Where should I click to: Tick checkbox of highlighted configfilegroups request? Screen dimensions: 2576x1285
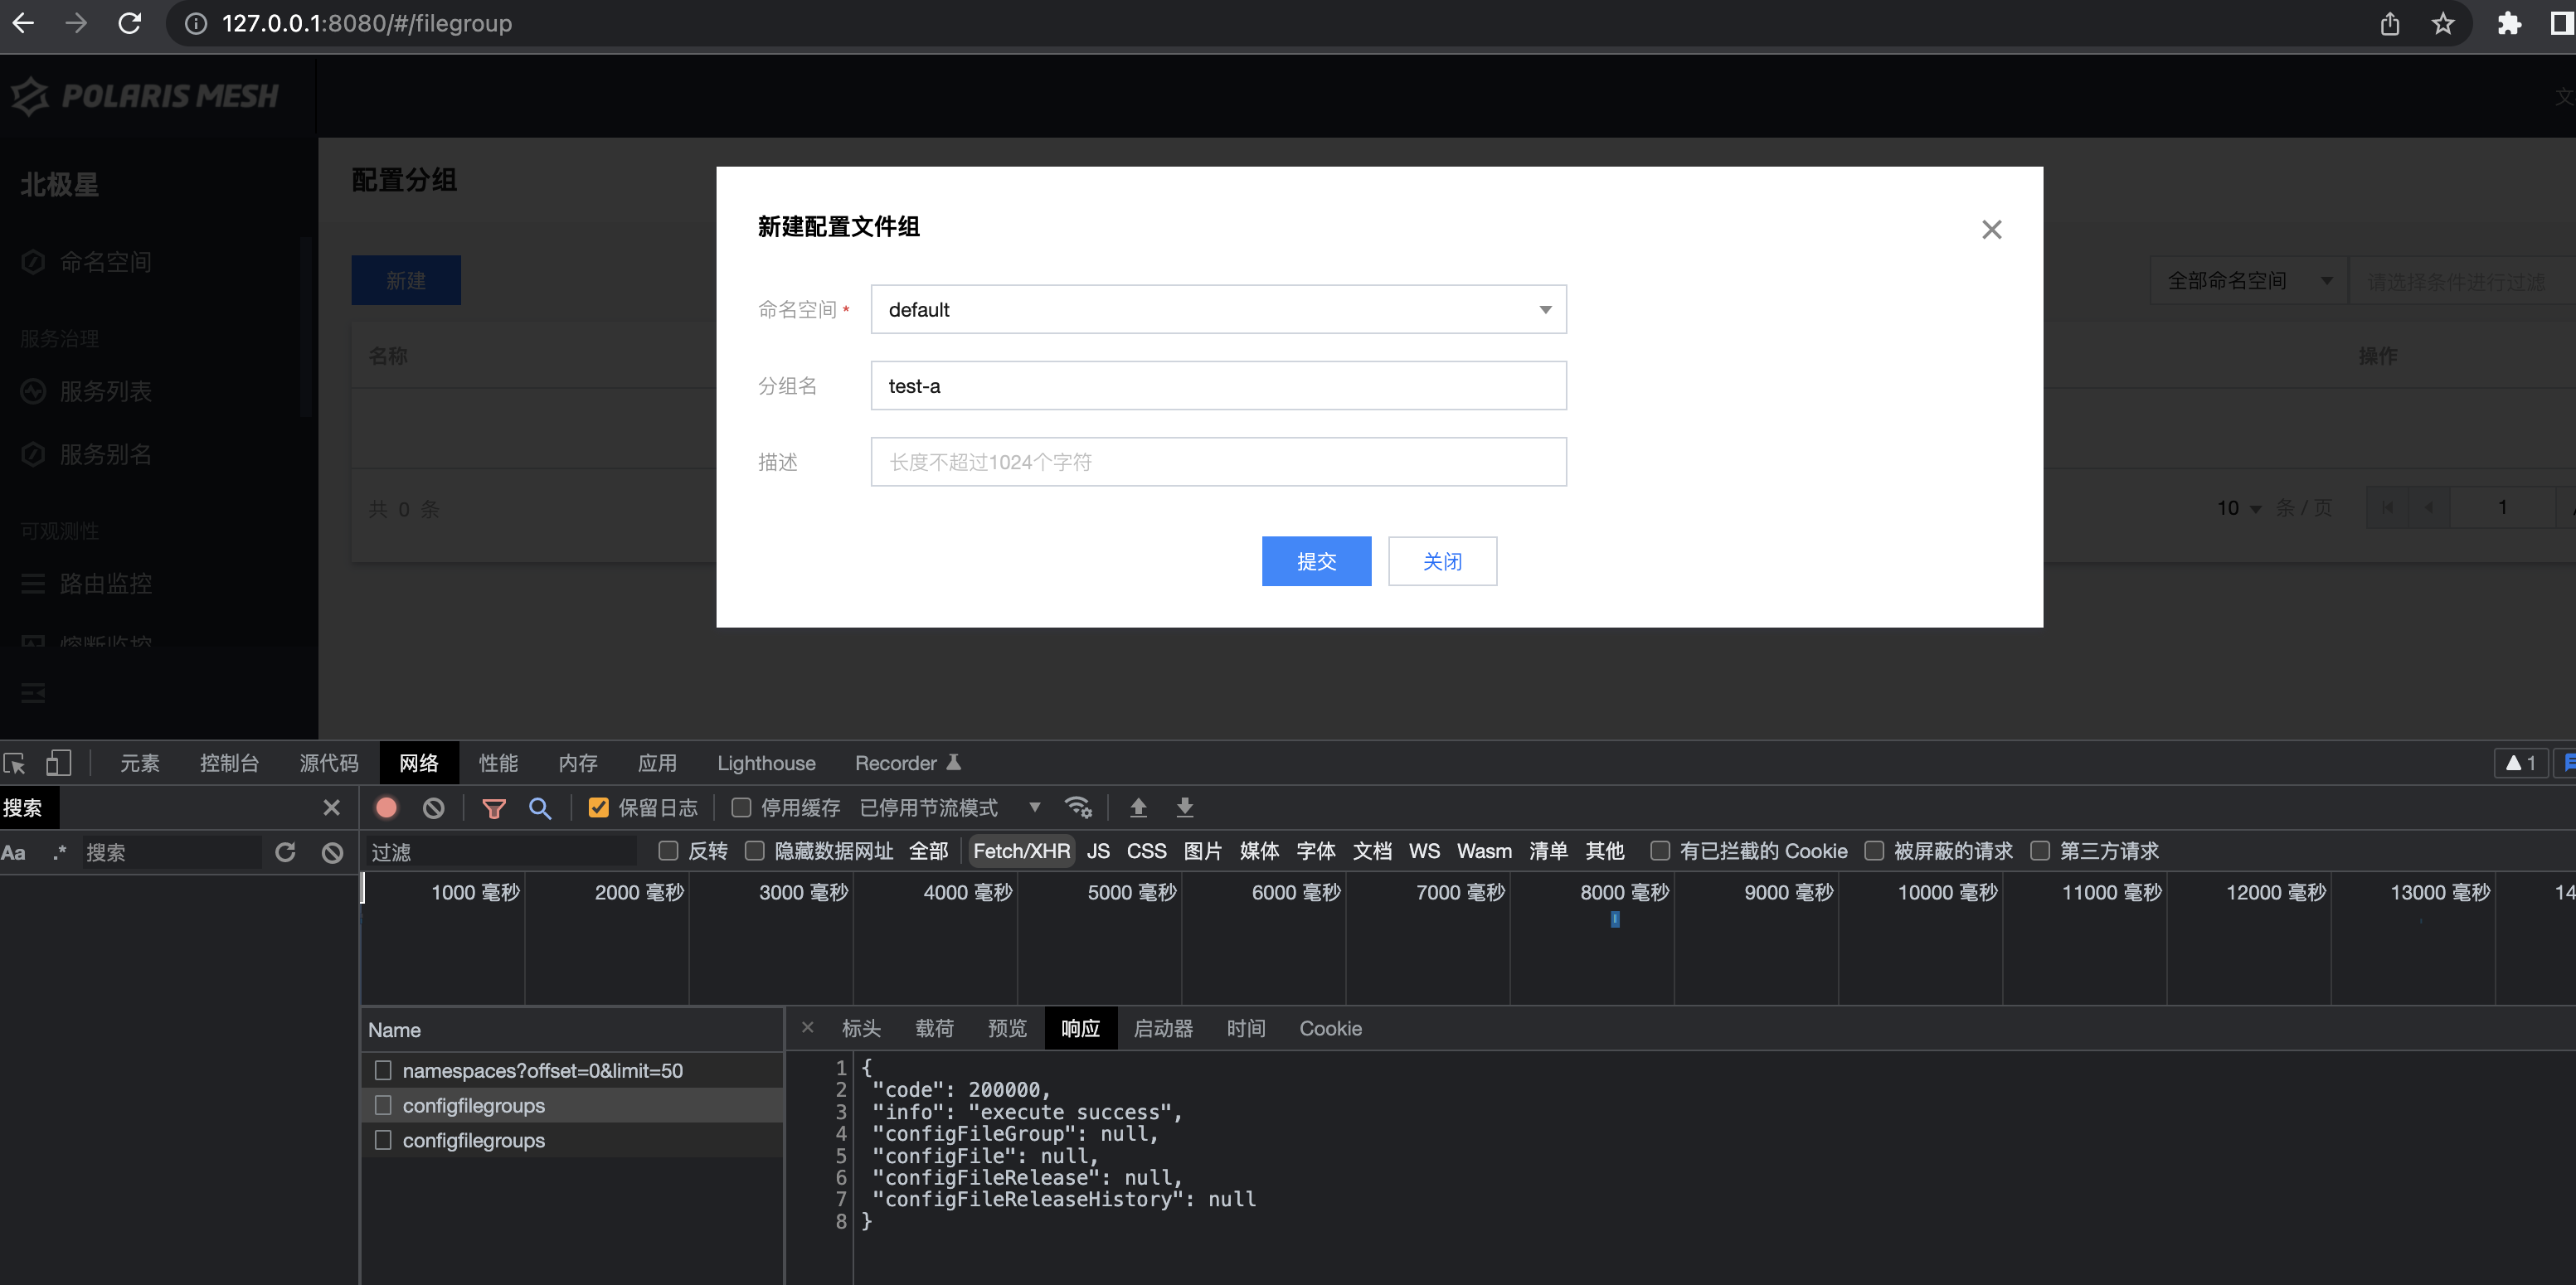(x=383, y=1105)
